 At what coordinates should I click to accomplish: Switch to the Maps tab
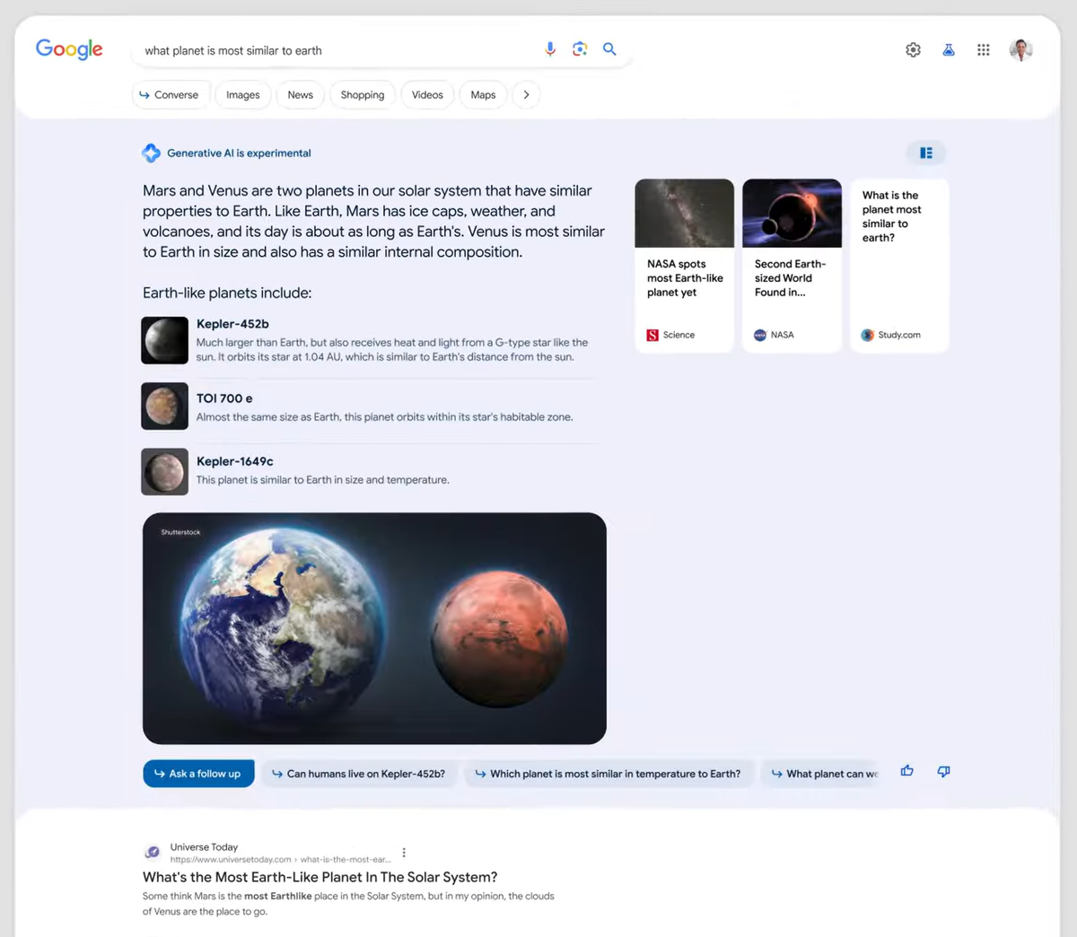coord(483,94)
